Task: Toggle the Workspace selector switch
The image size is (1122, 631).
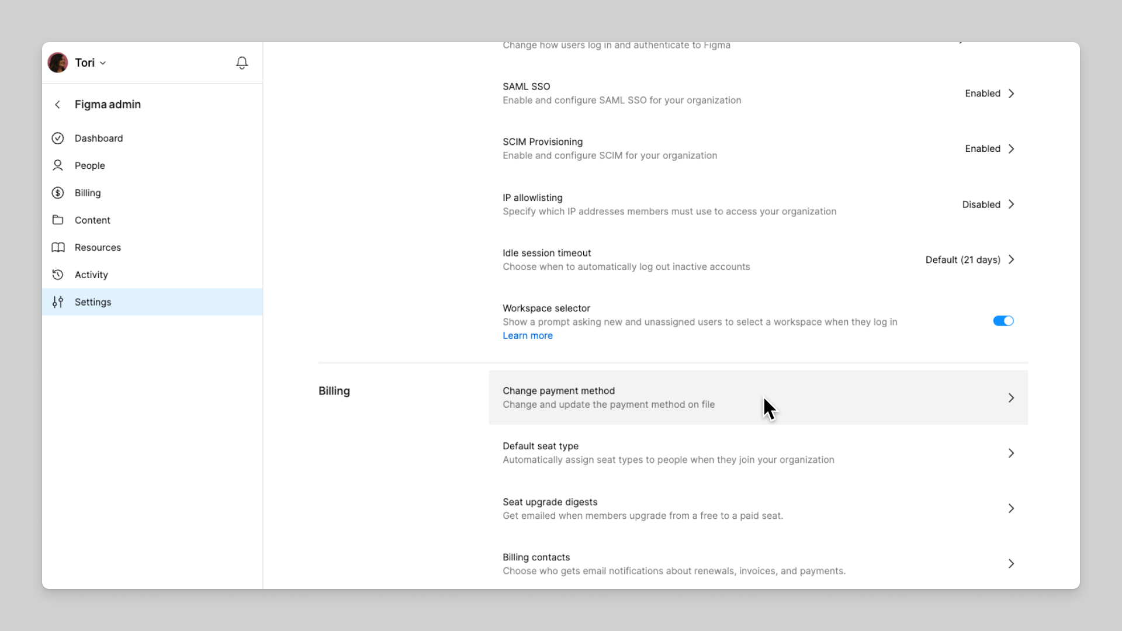Action: click(1003, 321)
